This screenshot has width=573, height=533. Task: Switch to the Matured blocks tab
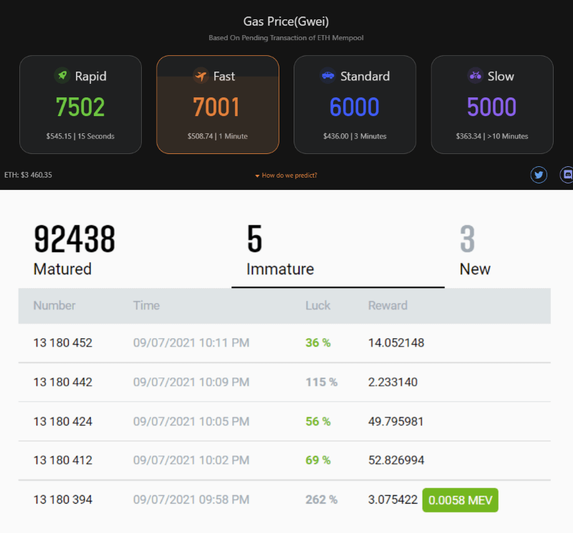click(74, 251)
